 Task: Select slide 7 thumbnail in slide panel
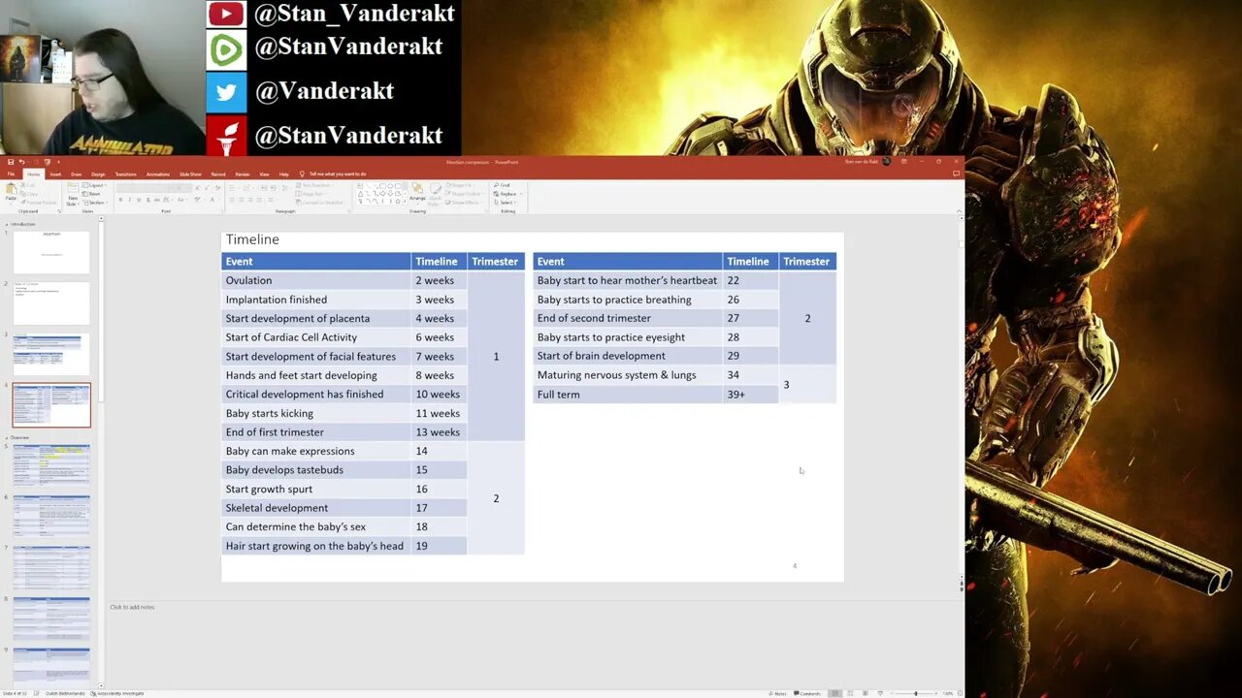pyautogui.click(x=51, y=567)
